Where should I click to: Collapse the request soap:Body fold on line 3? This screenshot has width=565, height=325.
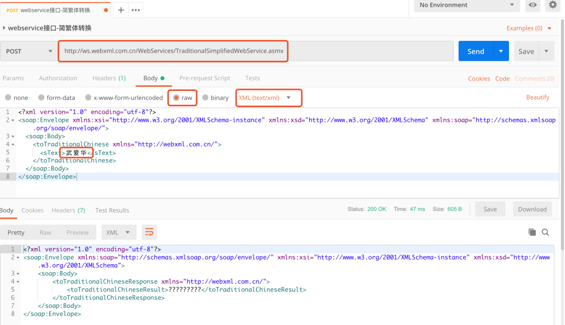pyautogui.click(x=13, y=137)
